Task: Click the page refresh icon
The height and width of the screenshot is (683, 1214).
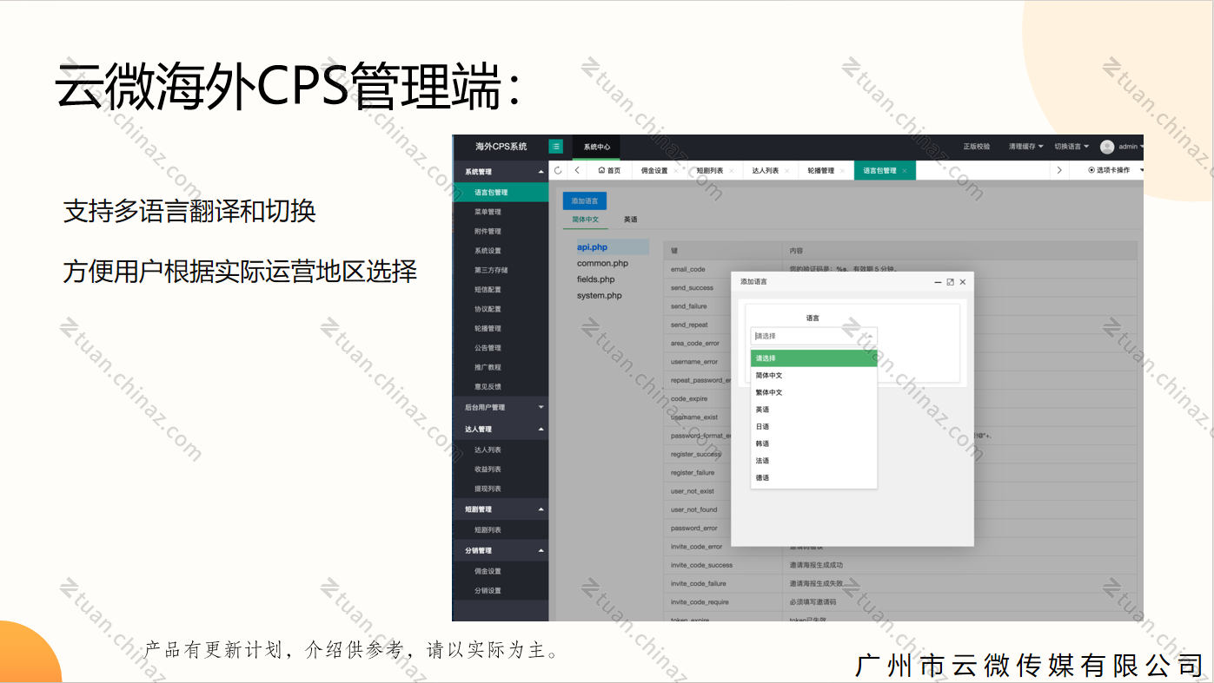Action: click(558, 171)
